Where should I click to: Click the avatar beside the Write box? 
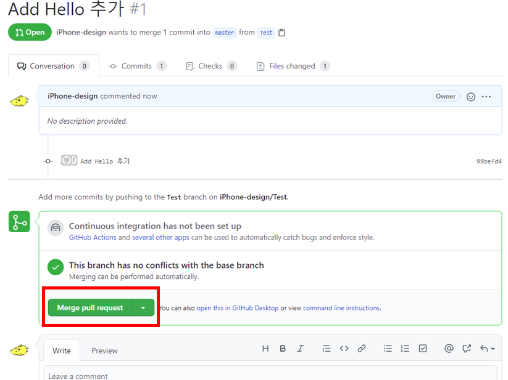(19, 350)
